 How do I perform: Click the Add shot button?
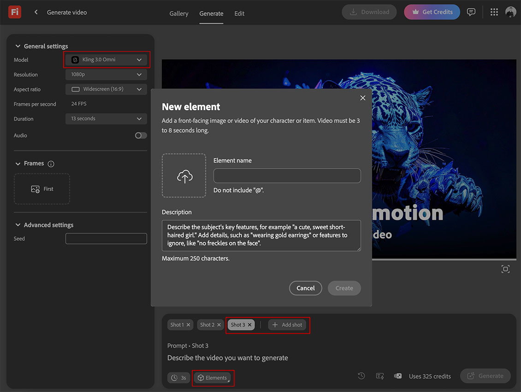pos(287,325)
